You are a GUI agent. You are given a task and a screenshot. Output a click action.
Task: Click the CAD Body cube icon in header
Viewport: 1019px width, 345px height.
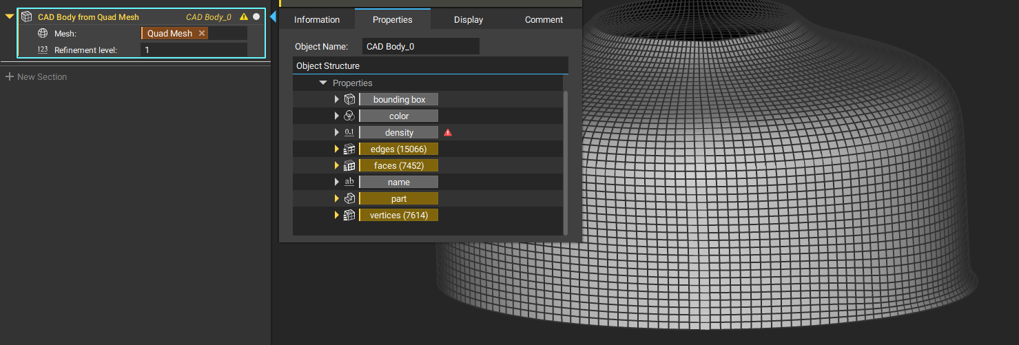point(26,17)
